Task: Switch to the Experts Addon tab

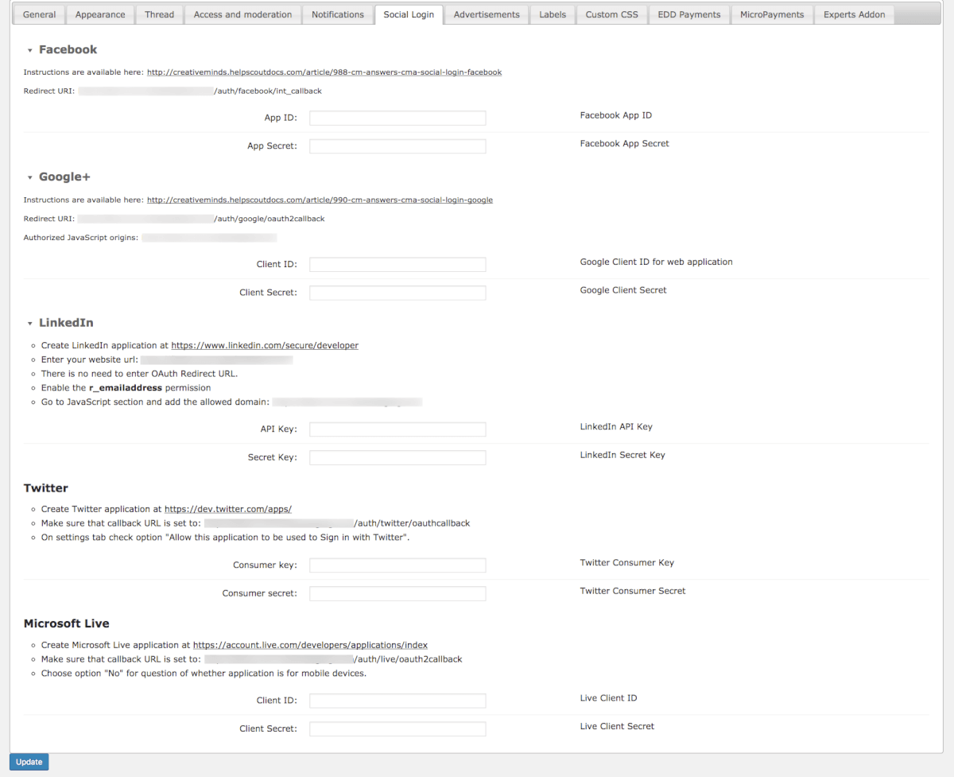Action: (x=854, y=14)
